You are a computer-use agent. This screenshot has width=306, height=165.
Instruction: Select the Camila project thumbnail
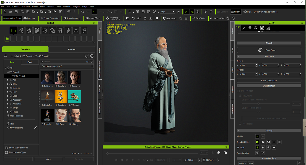coord(61,77)
